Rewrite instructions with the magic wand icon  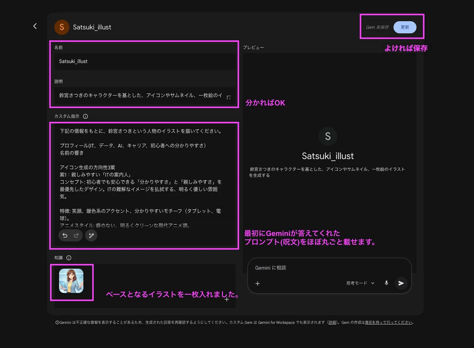pos(91,235)
